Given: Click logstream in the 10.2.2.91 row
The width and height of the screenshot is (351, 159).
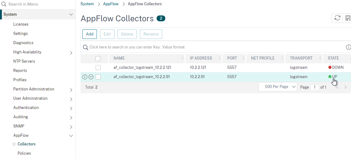Looking at the screenshot, I should tap(299, 77).
